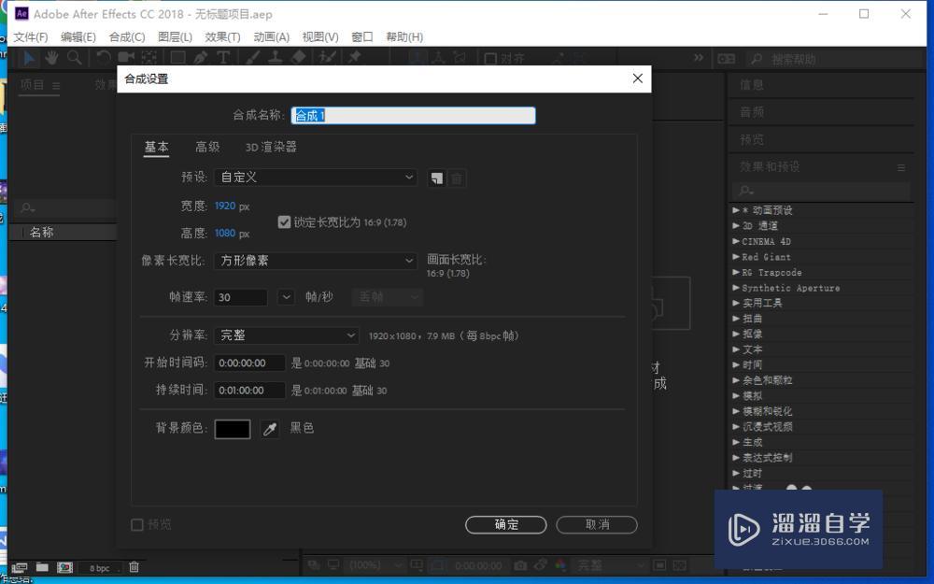Click the 合成名称 text field
The height and width of the screenshot is (584, 934).
tap(414, 116)
